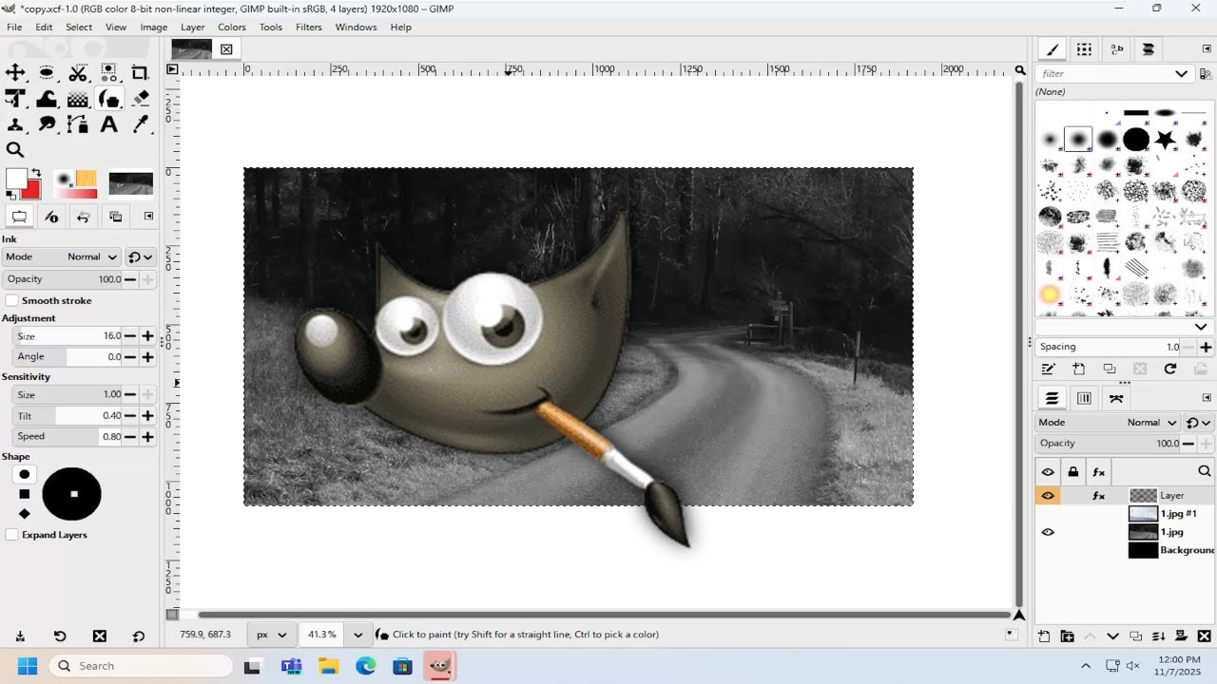Select the Clone stamp tool
This screenshot has width=1217, height=684.
click(x=15, y=123)
